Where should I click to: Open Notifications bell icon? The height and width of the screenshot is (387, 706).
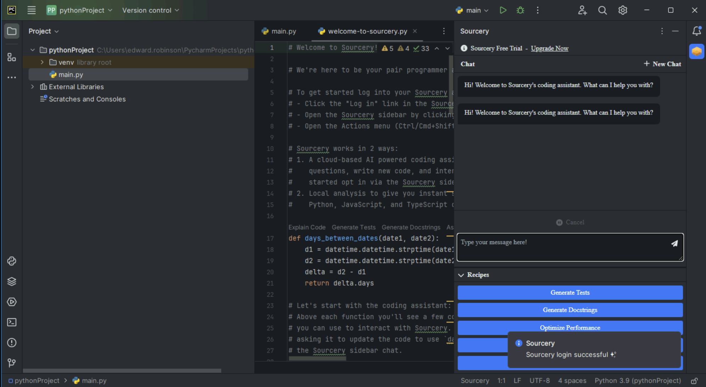[697, 31]
